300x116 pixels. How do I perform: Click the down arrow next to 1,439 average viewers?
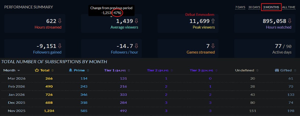pyautogui.click(x=136, y=21)
